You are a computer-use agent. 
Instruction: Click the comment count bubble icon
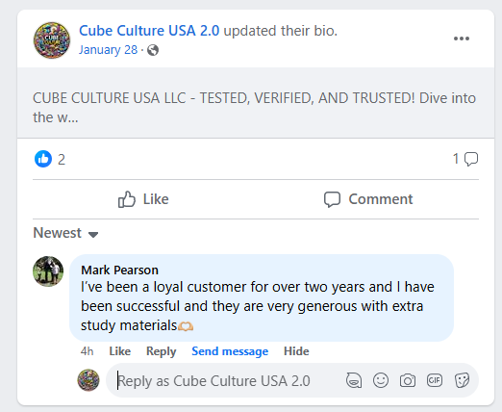pyautogui.click(x=471, y=159)
